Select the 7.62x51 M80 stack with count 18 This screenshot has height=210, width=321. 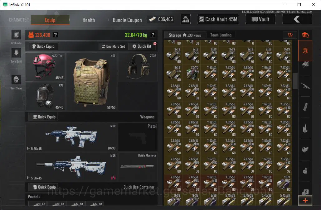tap(210, 74)
